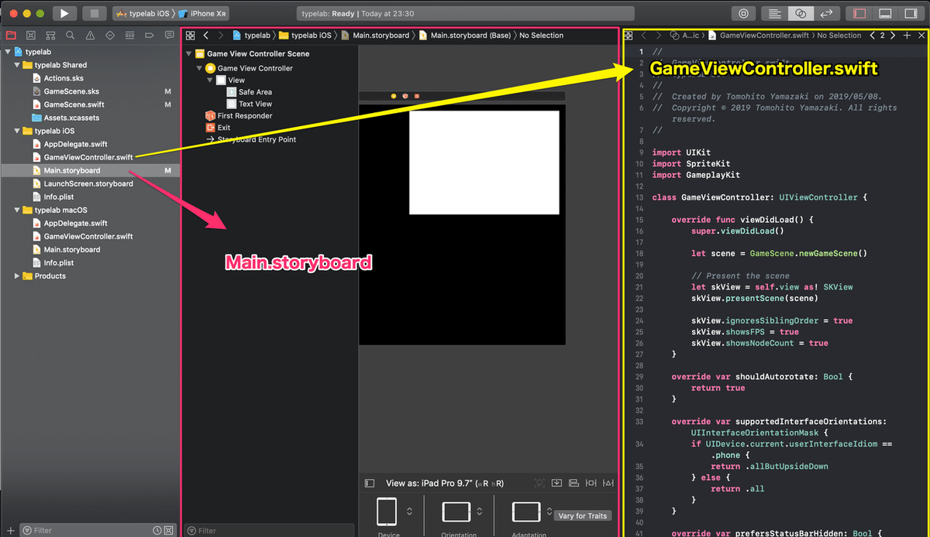Open the Debug navigator icon
This screenshot has width=930, height=537.
(129, 35)
